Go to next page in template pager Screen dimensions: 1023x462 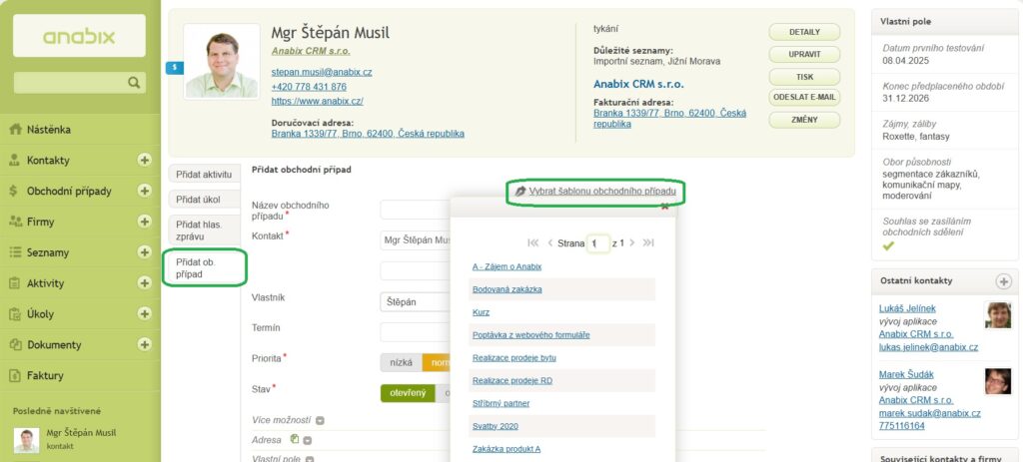pyautogui.click(x=631, y=243)
